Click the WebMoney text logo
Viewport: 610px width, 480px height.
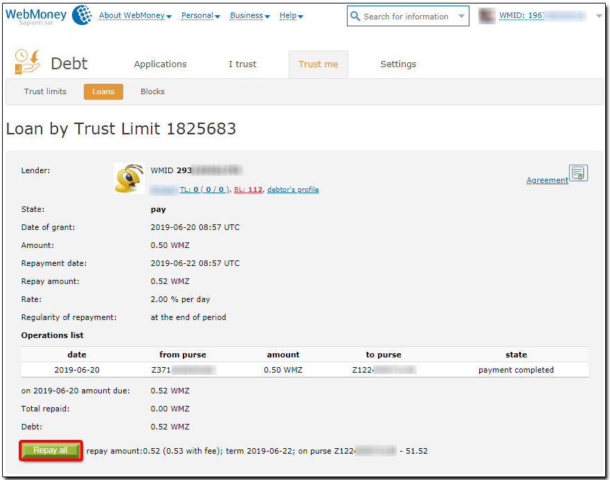point(36,16)
